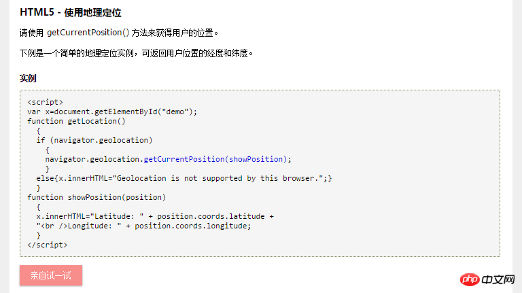Image resolution: width=522 pixels, height=293 pixels.
Task: Click the 中文网 watermark text
Action: 498,279
